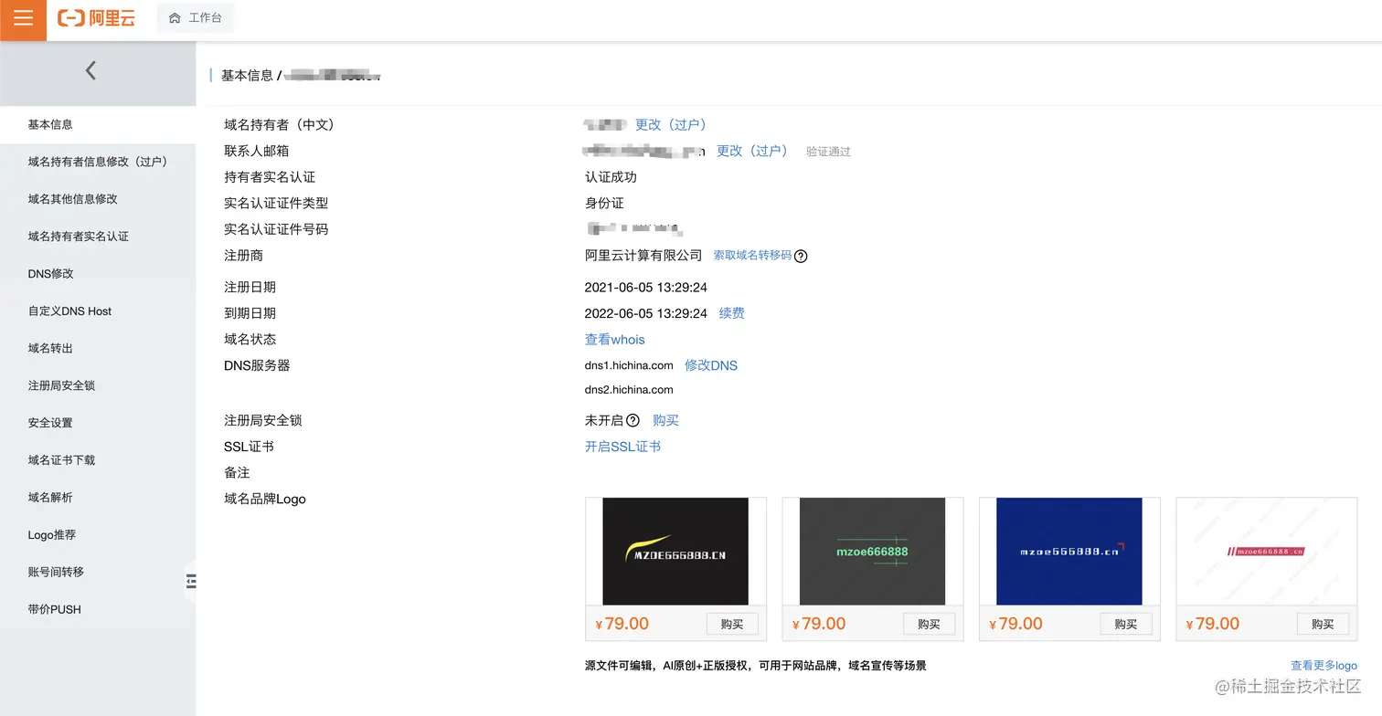The height and width of the screenshot is (716, 1382).
Task: Select the black MZOE666888.CN logo thumbnail
Action: click(x=675, y=551)
